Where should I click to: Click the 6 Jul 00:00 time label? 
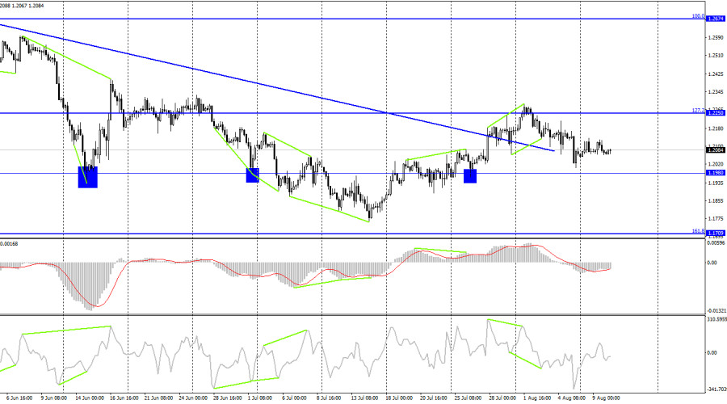click(294, 398)
